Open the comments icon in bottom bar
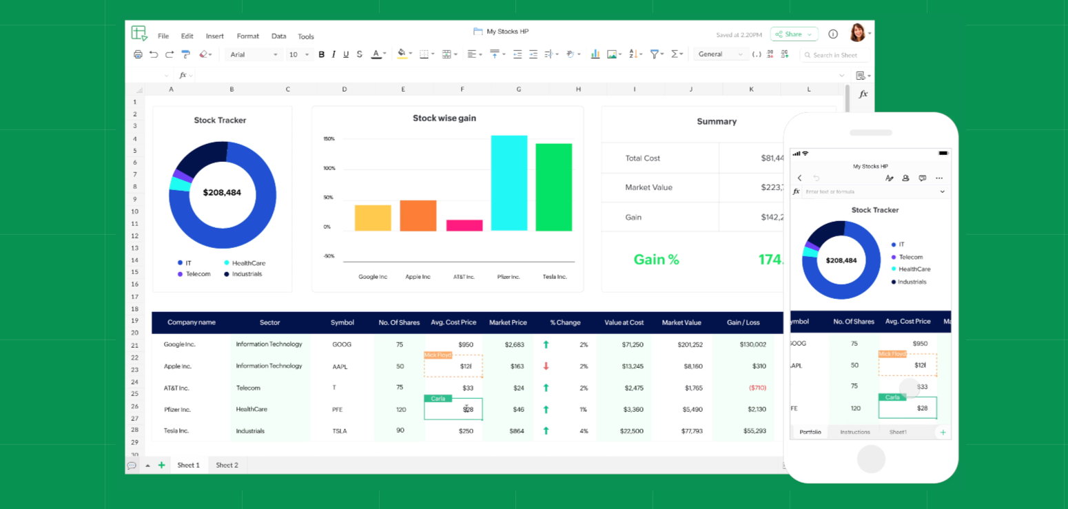1068x509 pixels. tap(132, 466)
